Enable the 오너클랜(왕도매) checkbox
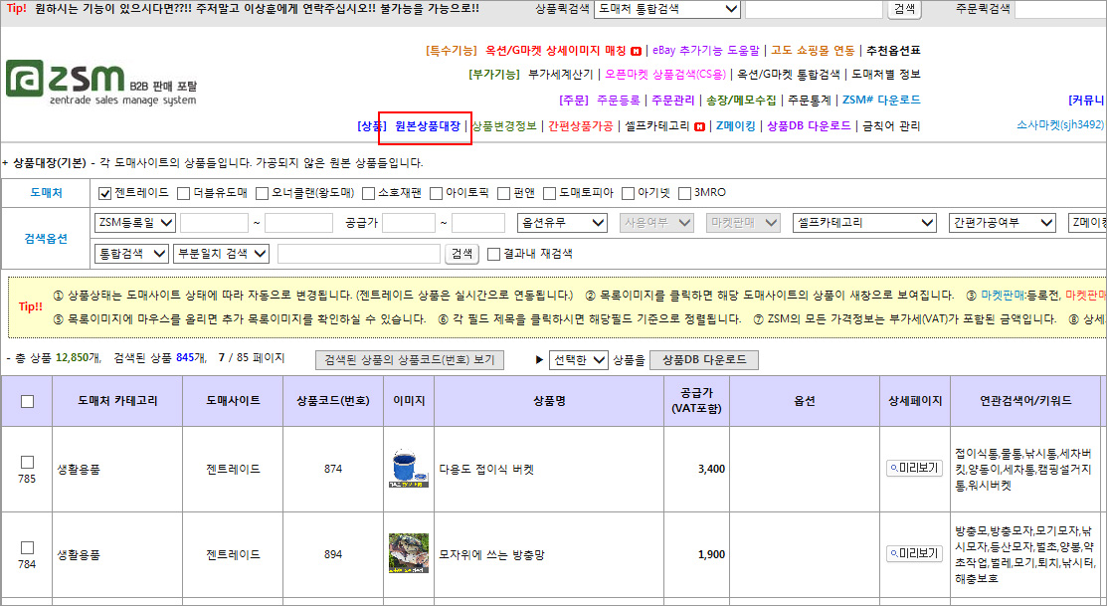The image size is (1107, 606). click(x=263, y=193)
